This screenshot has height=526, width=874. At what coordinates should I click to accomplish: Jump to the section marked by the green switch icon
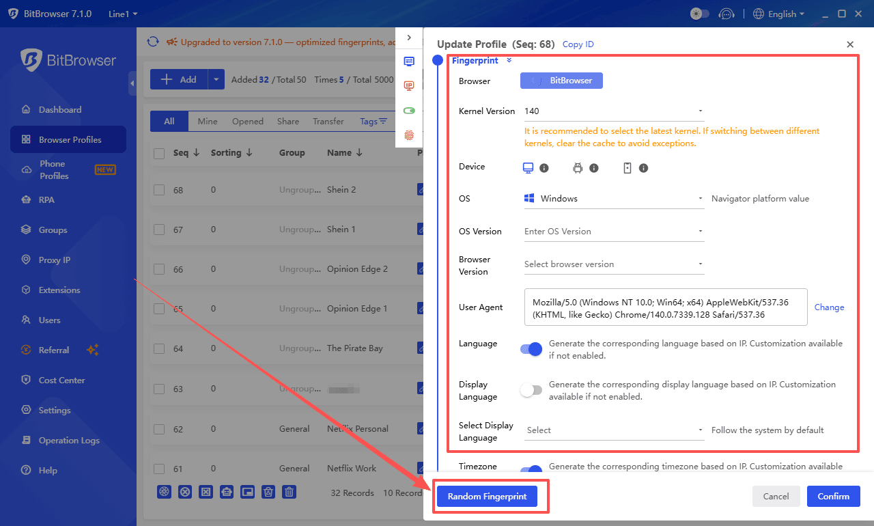click(409, 110)
